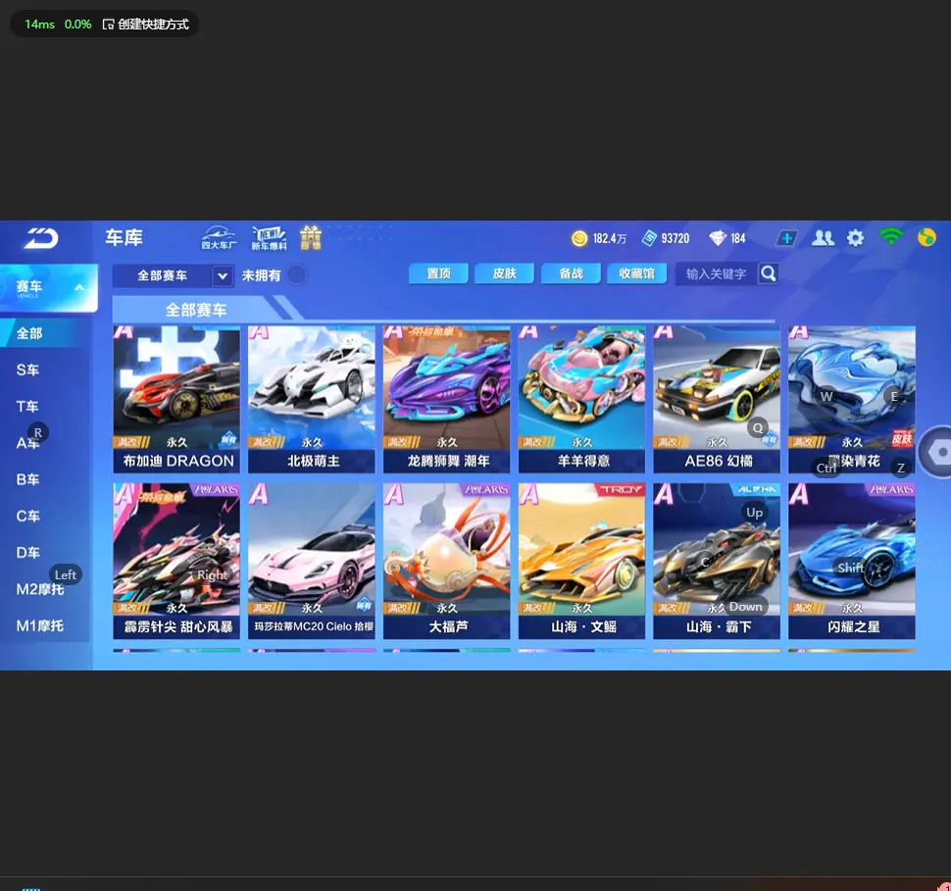Select the 大福芦 car card
The height and width of the screenshot is (891, 951).
pyautogui.click(x=446, y=561)
